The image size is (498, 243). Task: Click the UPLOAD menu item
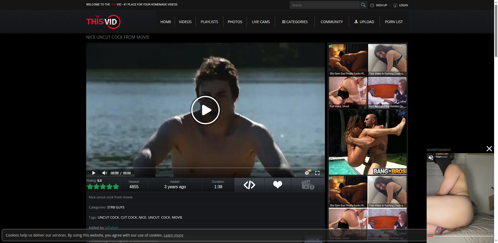coord(364,22)
